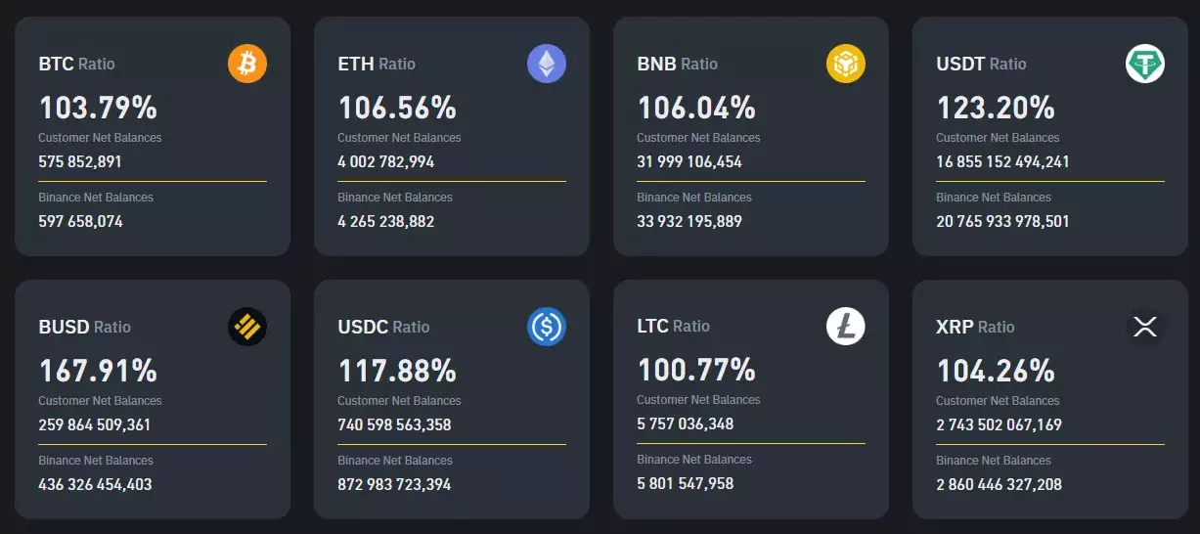This screenshot has width=1200, height=534.
Task: Select the ETH Ratio heading
Action: click(377, 64)
